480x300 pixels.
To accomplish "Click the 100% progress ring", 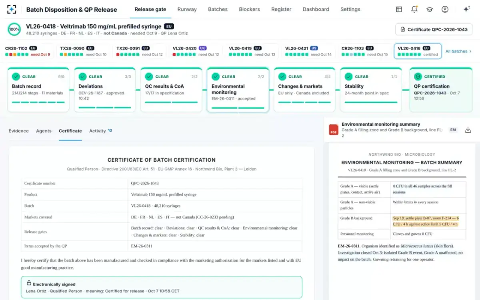I will pos(14,29).
